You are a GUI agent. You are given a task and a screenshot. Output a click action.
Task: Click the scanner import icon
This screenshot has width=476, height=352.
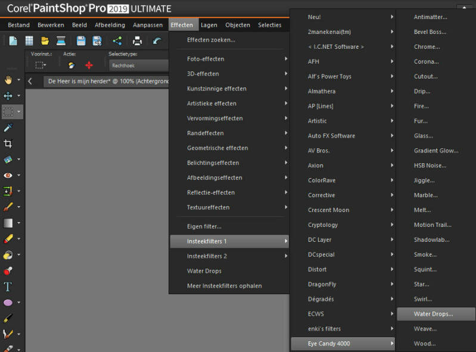(61, 41)
